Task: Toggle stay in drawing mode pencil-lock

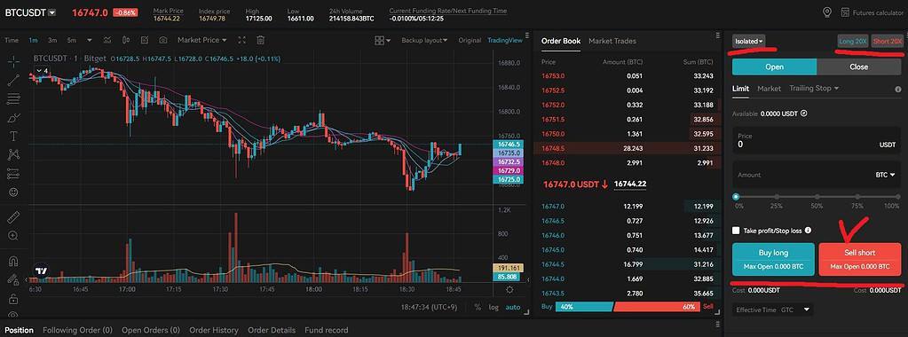Action: click(13, 279)
